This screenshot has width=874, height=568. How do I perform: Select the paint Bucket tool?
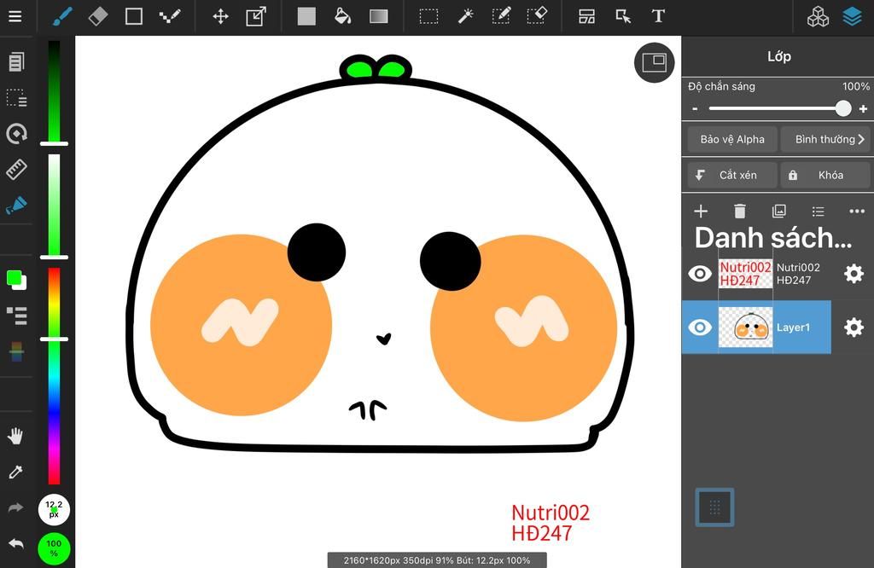tap(342, 16)
